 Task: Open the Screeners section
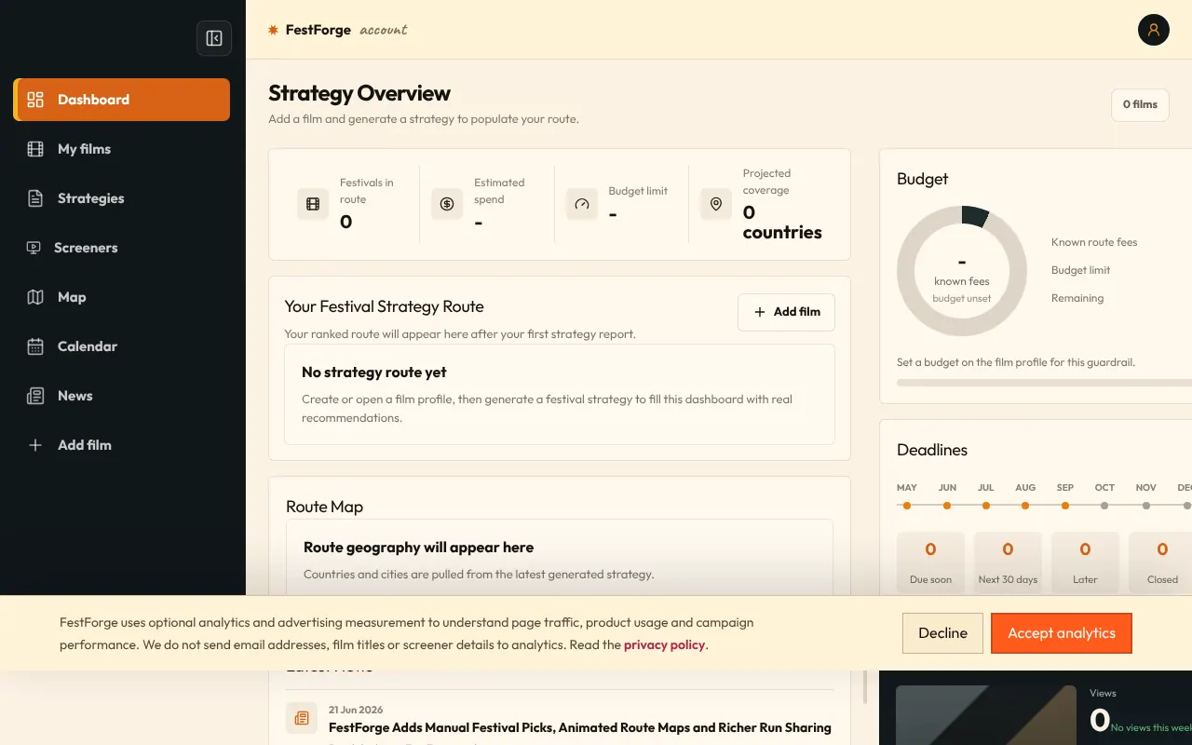(121, 248)
